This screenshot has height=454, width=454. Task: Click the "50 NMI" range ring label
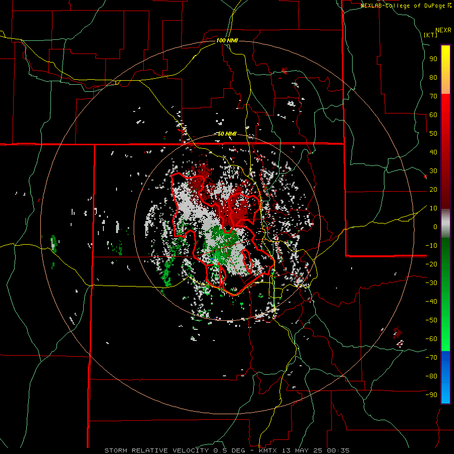[227, 134]
